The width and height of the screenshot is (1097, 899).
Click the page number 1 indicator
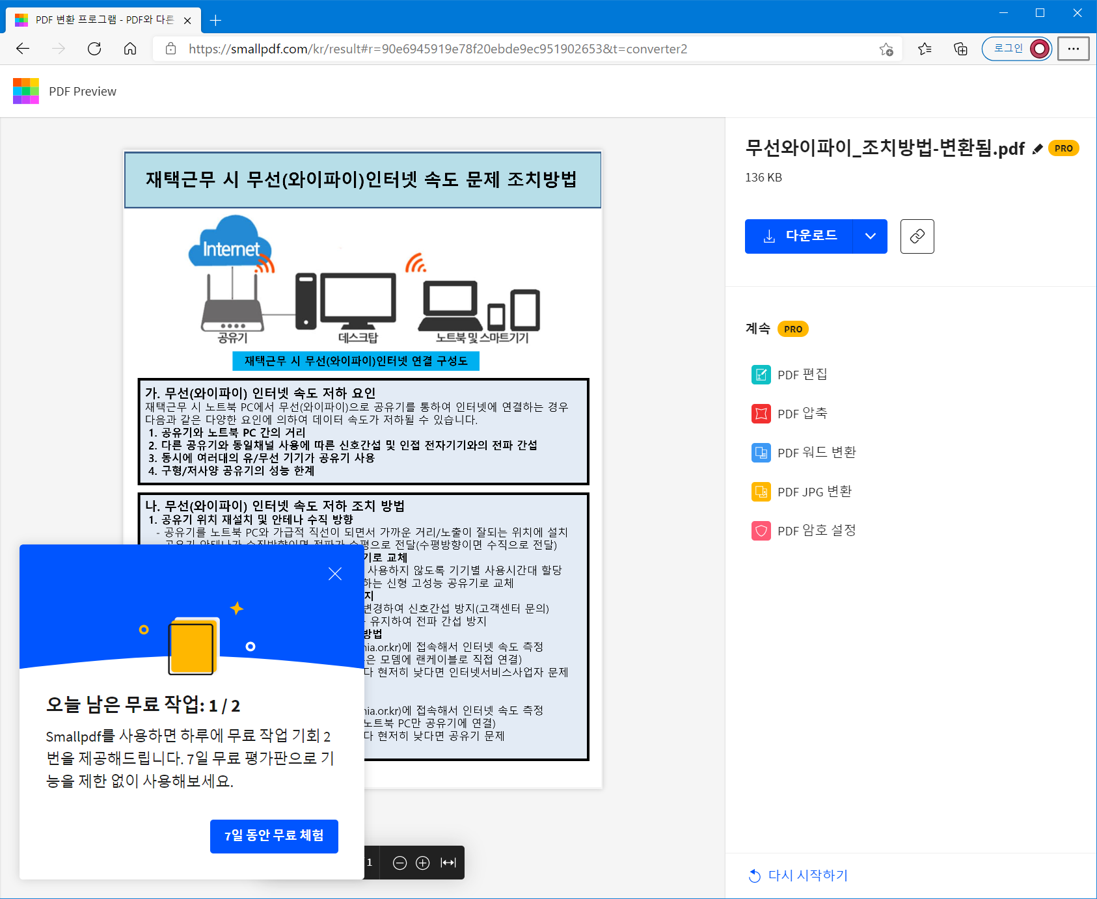pos(370,863)
